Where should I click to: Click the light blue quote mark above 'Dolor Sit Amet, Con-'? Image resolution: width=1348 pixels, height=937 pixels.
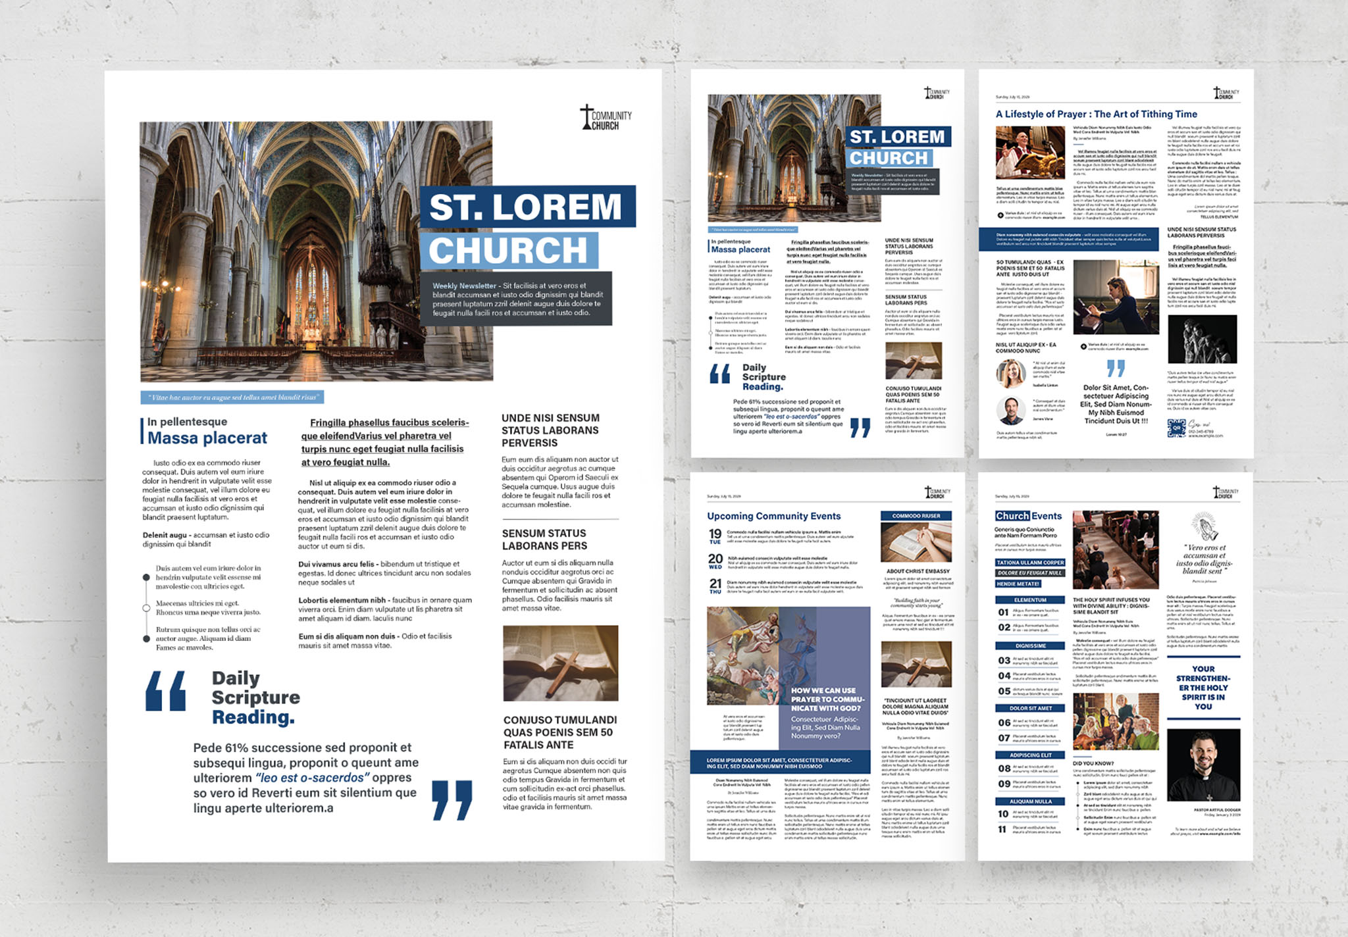pos(1116,368)
